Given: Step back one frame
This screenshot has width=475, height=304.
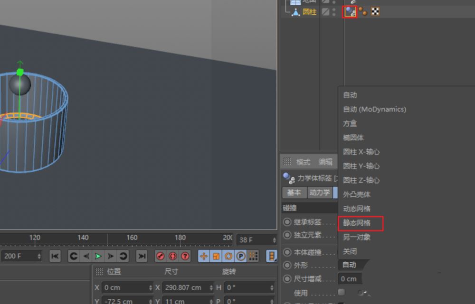Looking at the screenshot, I should point(86,256).
